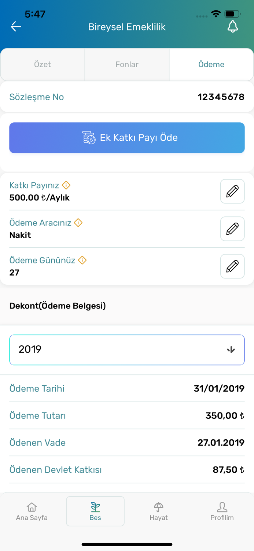Tap the Sözleşme No row
Viewport: 254px width, 551px height.
pos(127,97)
